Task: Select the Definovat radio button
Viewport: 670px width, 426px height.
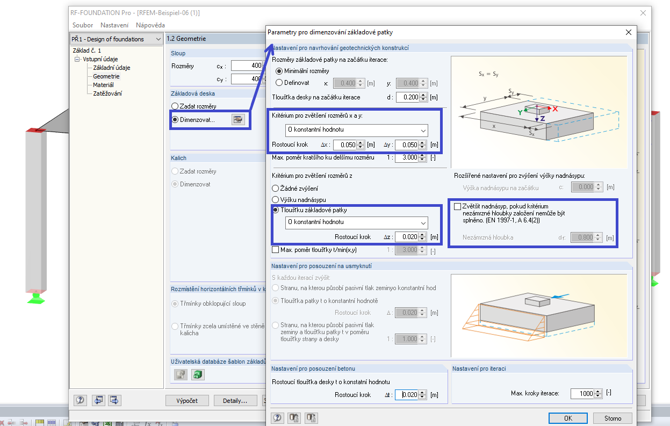Action: point(279,83)
